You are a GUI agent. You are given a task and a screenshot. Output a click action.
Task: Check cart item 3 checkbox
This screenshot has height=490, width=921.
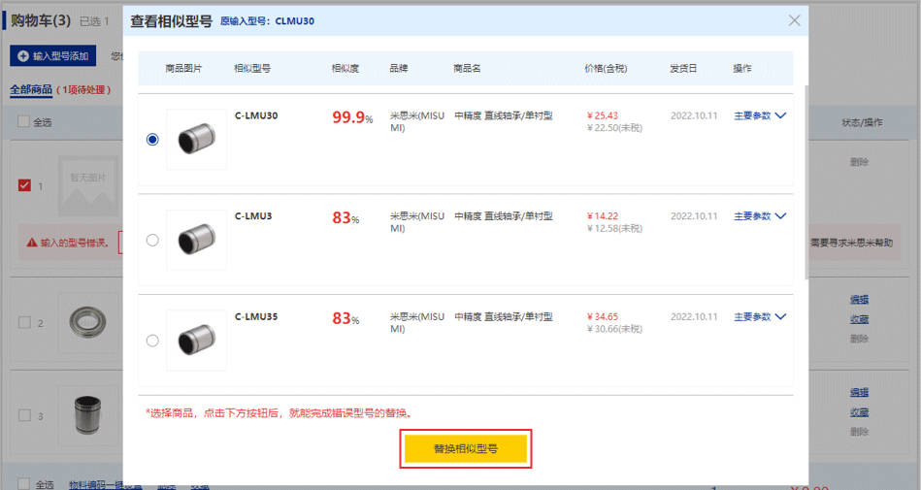pyautogui.click(x=25, y=415)
